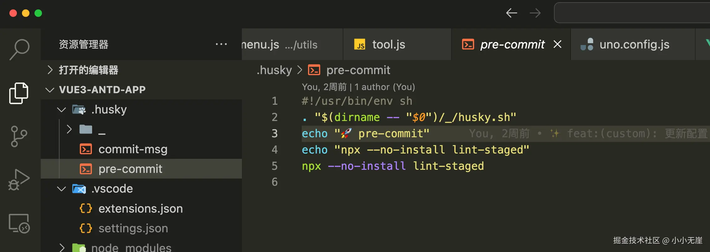
Task: Close the pre-commit tab
Action: (x=557, y=44)
